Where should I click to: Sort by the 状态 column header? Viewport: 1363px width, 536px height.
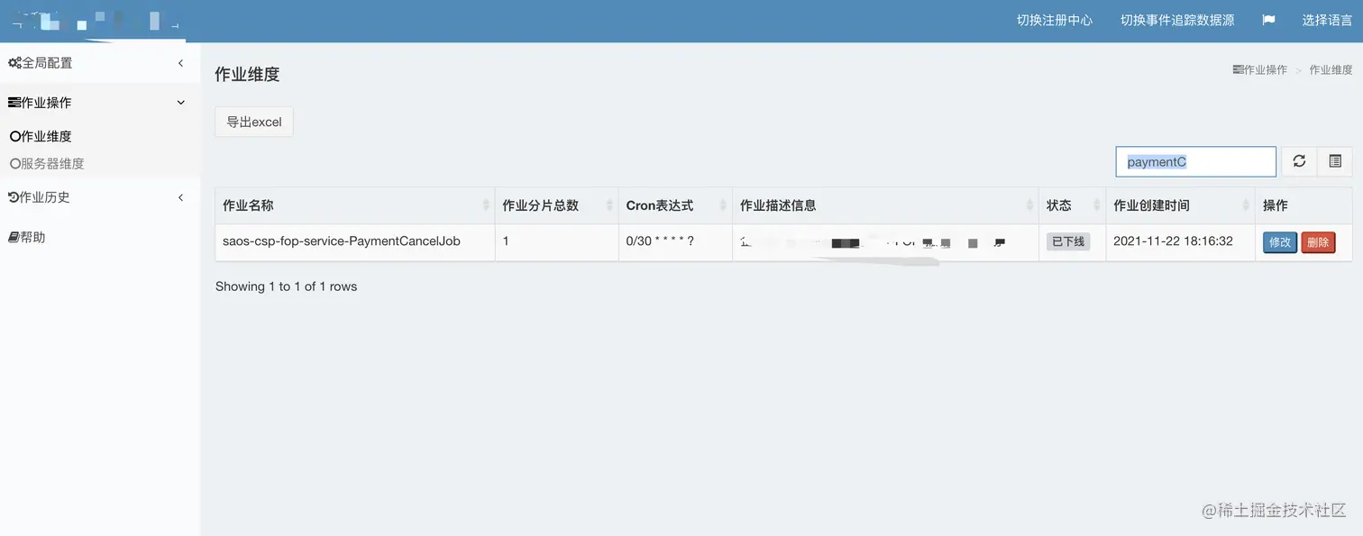(1072, 205)
